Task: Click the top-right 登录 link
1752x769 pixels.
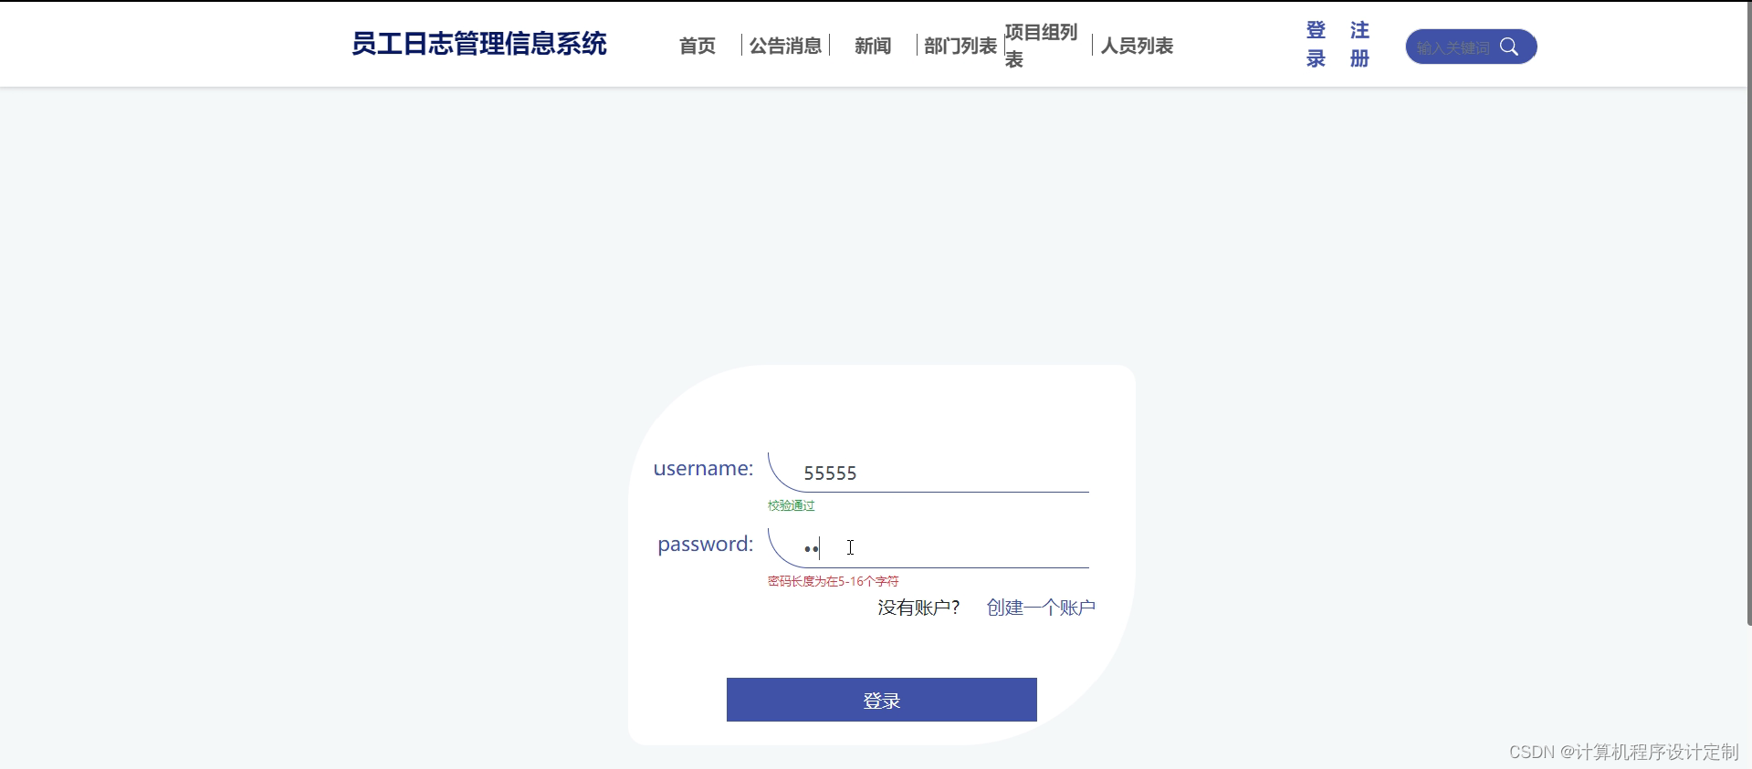Action: pyautogui.click(x=1316, y=45)
